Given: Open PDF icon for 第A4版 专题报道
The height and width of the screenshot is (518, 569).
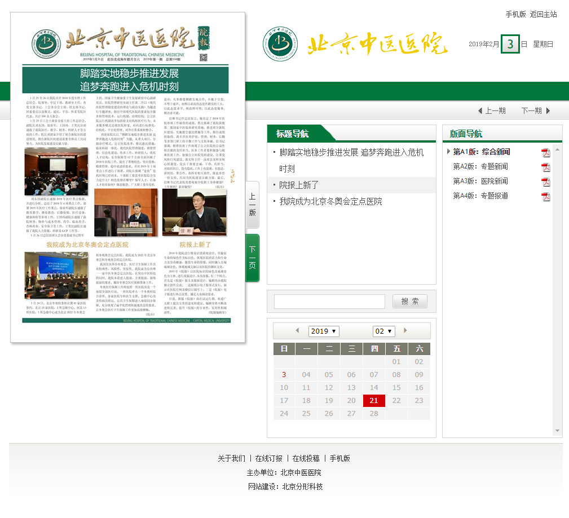Looking at the screenshot, I should click(x=546, y=197).
